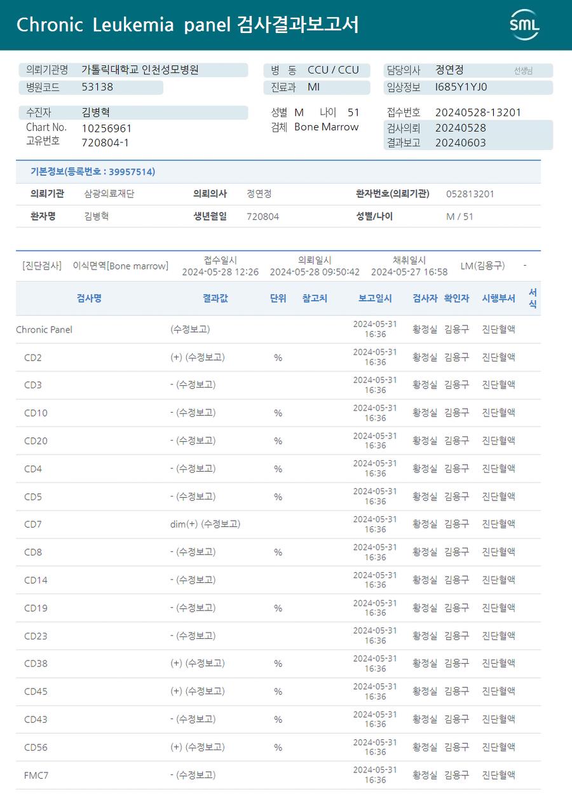The width and height of the screenshot is (572, 808).
Task: Click the CD7 dim(+) result value
Action: tap(205, 524)
